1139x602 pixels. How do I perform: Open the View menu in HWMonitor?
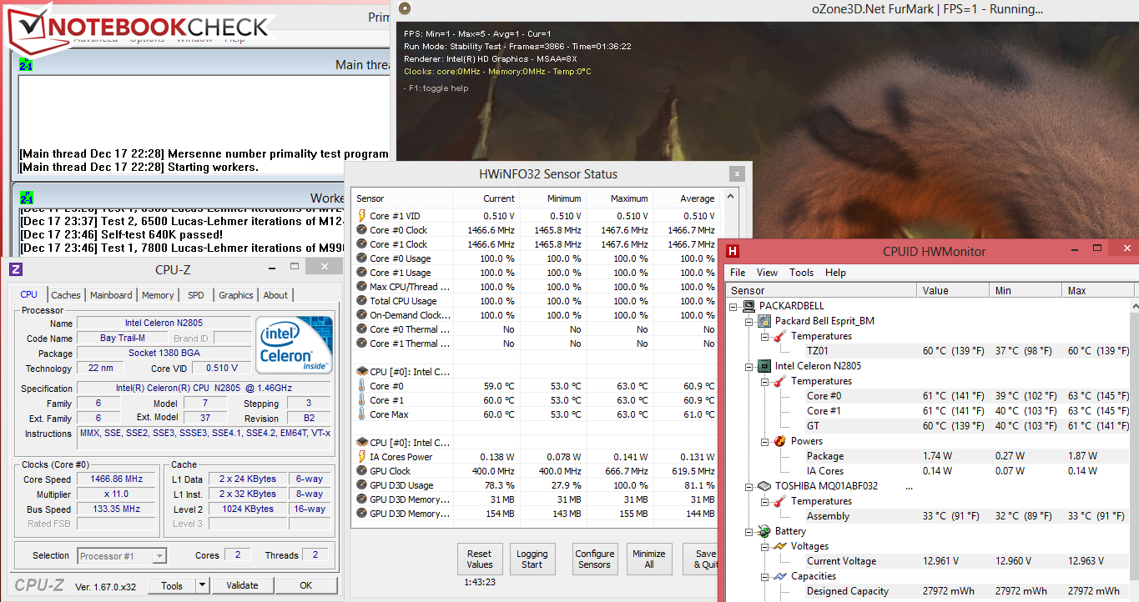[767, 273]
